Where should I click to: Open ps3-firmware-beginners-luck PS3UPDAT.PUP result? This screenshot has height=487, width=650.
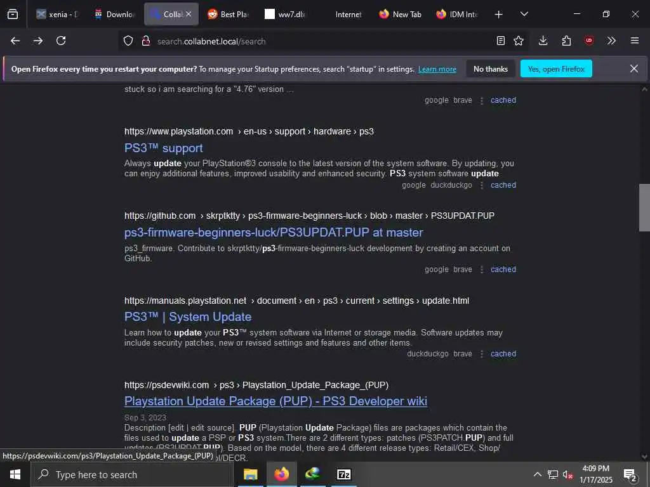pyautogui.click(x=274, y=232)
